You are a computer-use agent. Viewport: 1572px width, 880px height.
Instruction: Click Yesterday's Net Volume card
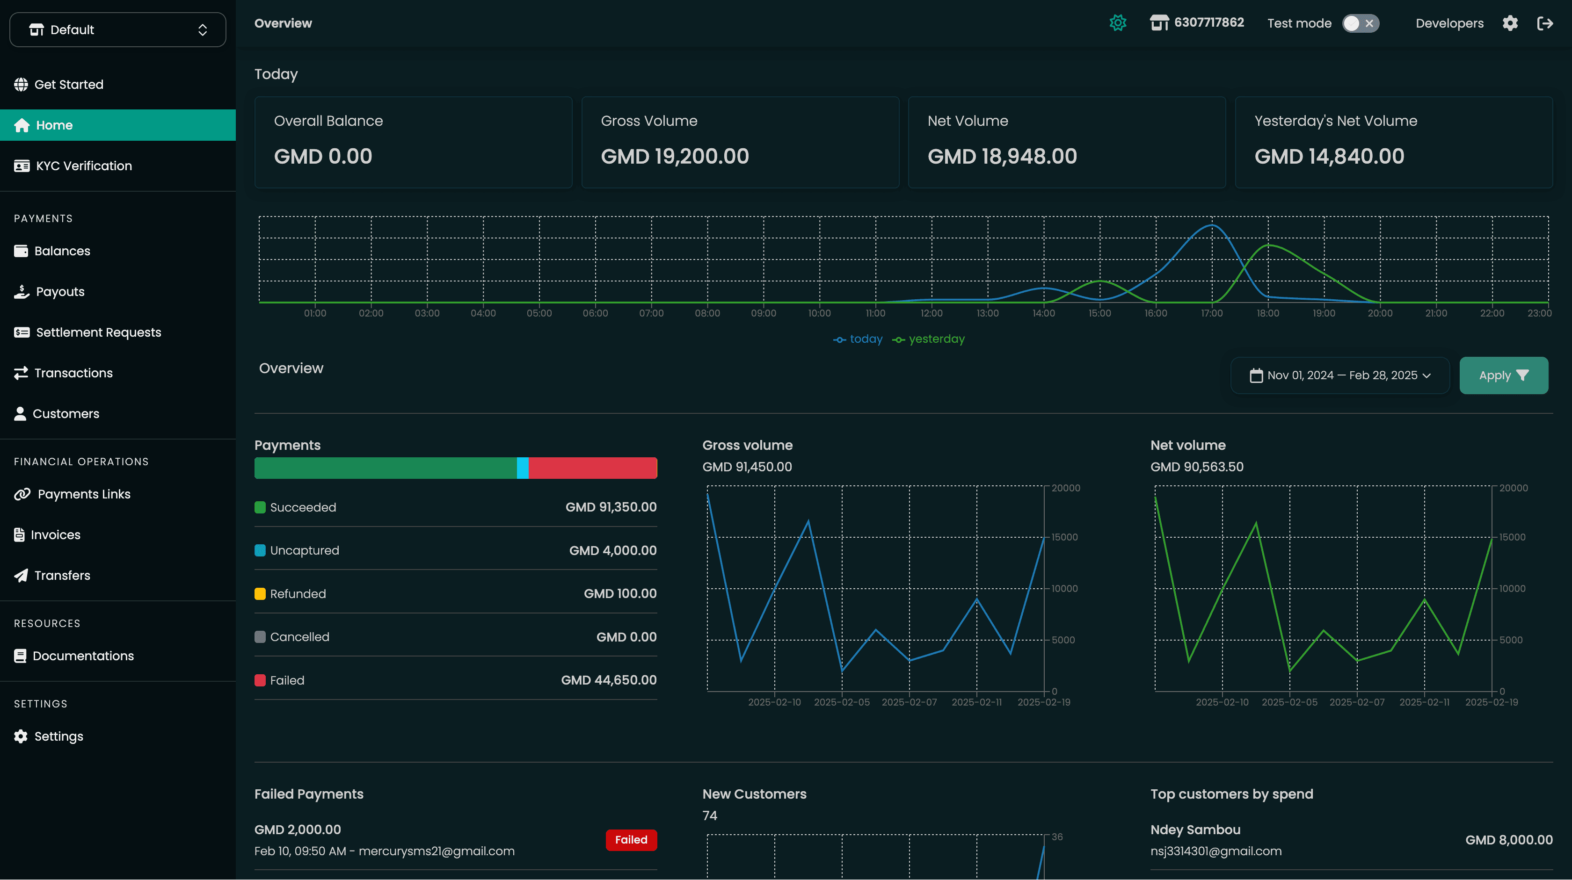click(x=1394, y=142)
